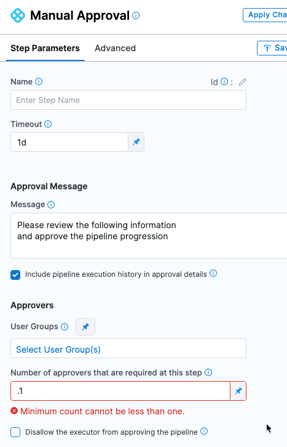The height and width of the screenshot is (447, 287).
Task: Click the 'Minimum count cannot be less than one' error
Action: point(102,411)
